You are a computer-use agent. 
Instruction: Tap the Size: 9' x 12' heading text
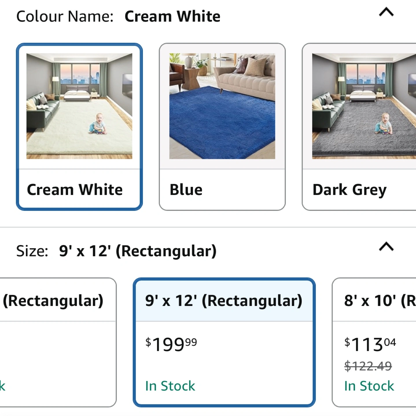[116, 251]
